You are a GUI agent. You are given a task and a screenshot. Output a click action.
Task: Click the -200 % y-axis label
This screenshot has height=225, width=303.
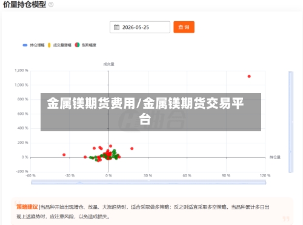[22, 171]
